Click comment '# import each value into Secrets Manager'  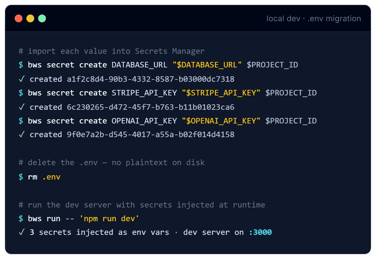click(x=112, y=51)
